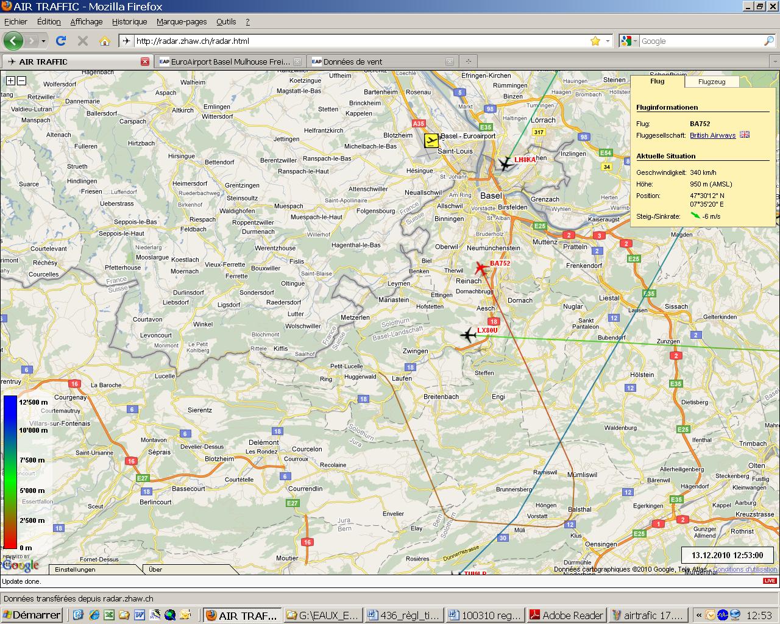The width and height of the screenshot is (780, 624).
Task: Click the browser Back arrow button
Action: (x=13, y=41)
